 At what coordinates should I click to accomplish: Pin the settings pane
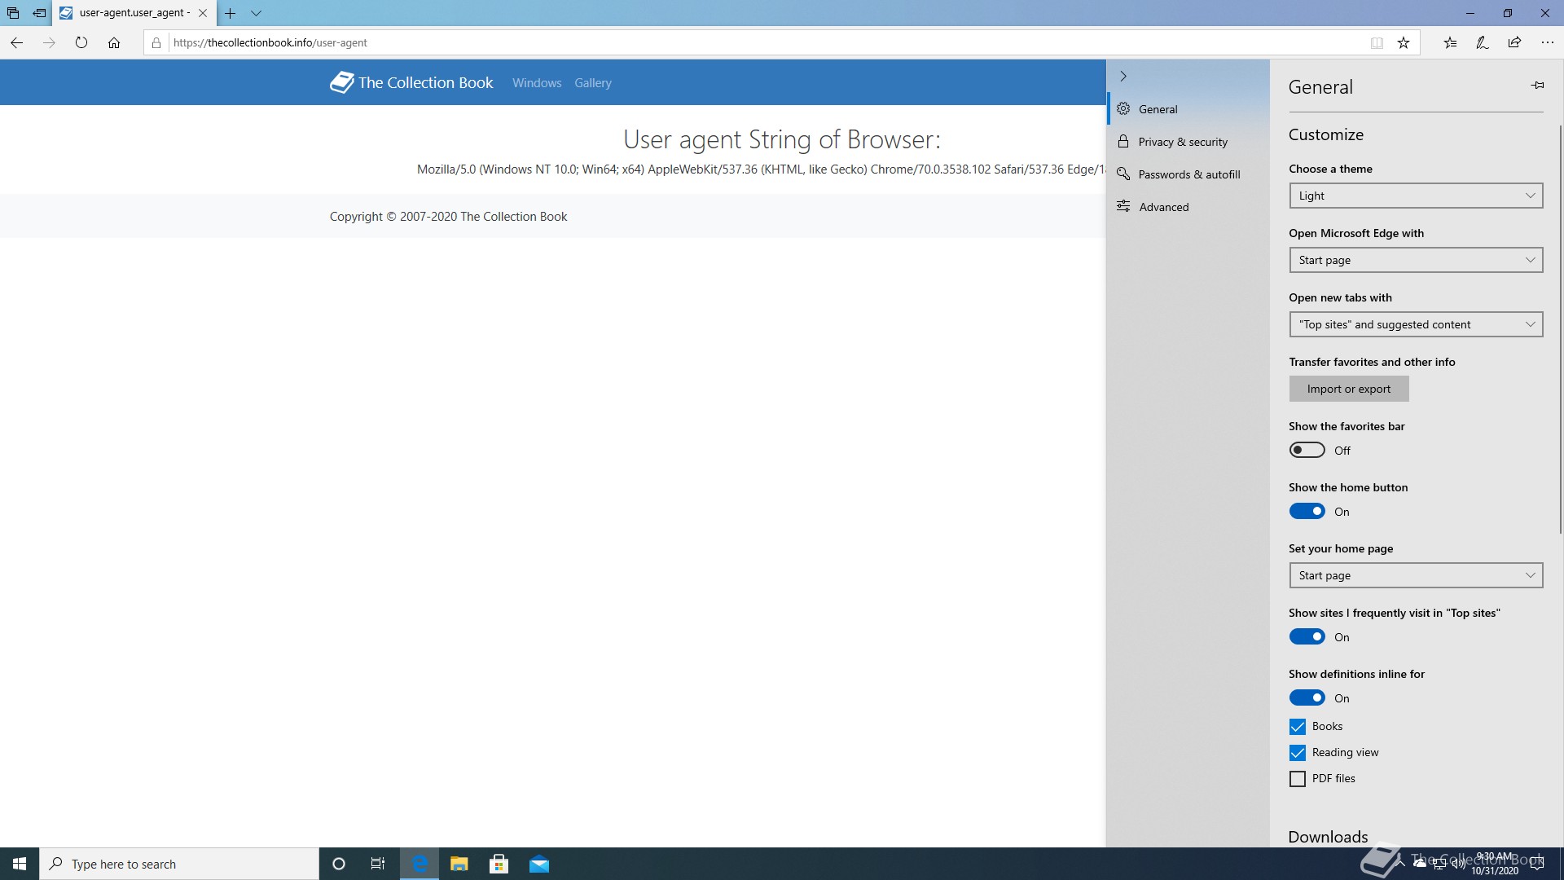[x=1537, y=86]
